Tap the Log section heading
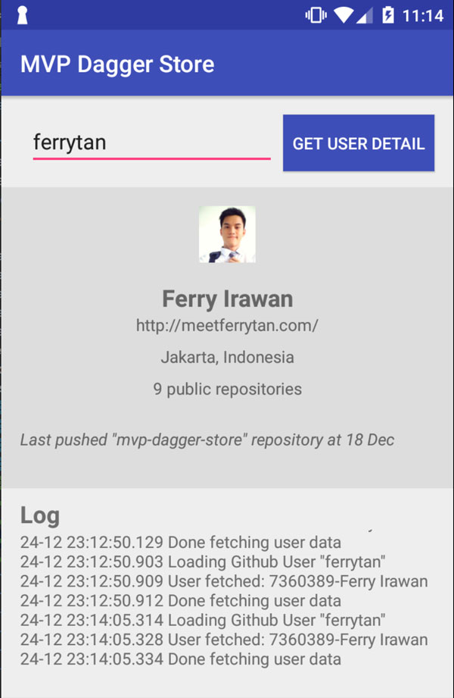454x698 pixels. pyautogui.click(x=40, y=515)
